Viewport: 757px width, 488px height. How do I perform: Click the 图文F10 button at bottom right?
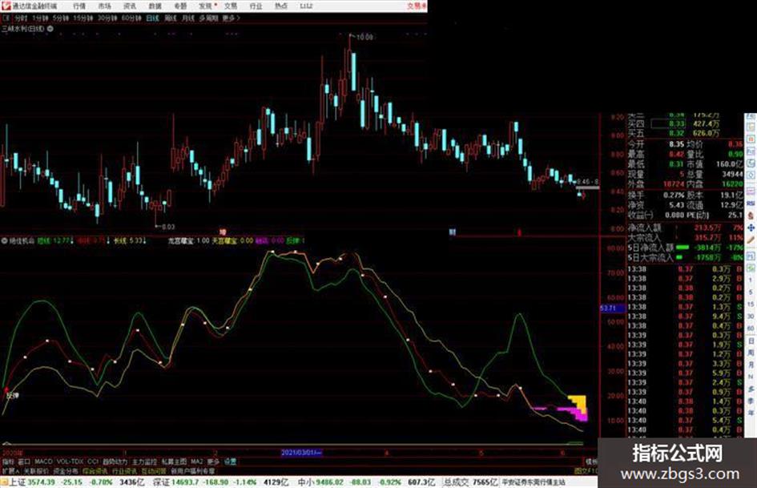(x=586, y=470)
